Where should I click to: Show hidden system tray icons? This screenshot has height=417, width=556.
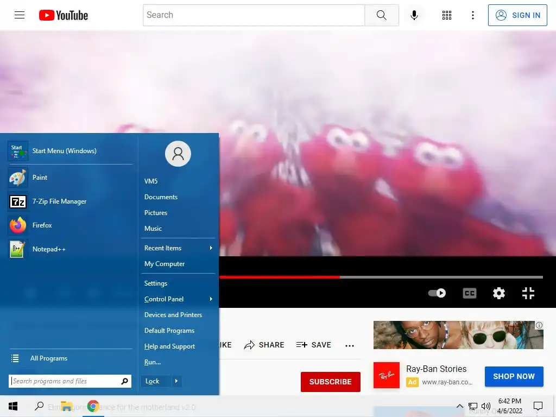(x=459, y=406)
